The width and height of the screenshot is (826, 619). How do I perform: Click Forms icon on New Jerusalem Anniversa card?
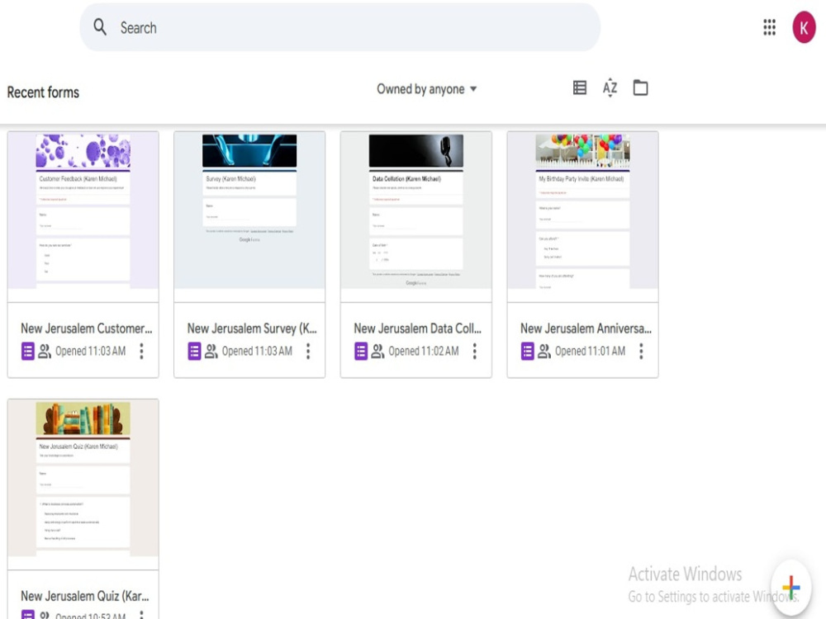pyautogui.click(x=527, y=351)
